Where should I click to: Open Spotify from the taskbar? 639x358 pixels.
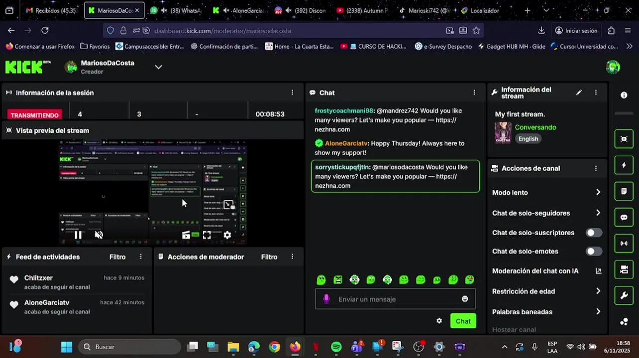click(x=336, y=347)
